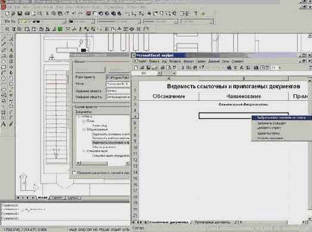This screenshot has width=312, height=232.
Task: Click Format Painter icon in Excel toolbar
Action: point(202,67)
